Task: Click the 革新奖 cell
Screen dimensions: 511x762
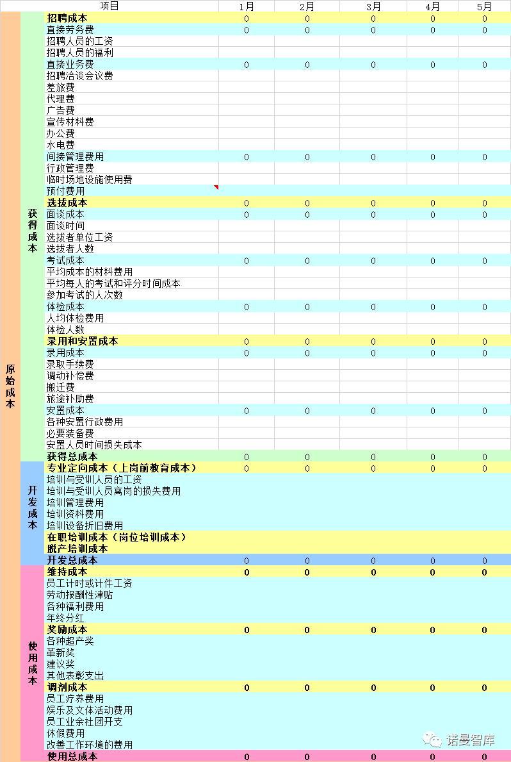Action: click(132, 652)
